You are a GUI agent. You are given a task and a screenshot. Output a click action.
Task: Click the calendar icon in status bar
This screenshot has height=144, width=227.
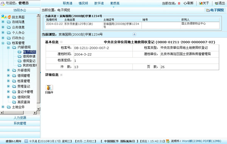click(26, 141)
